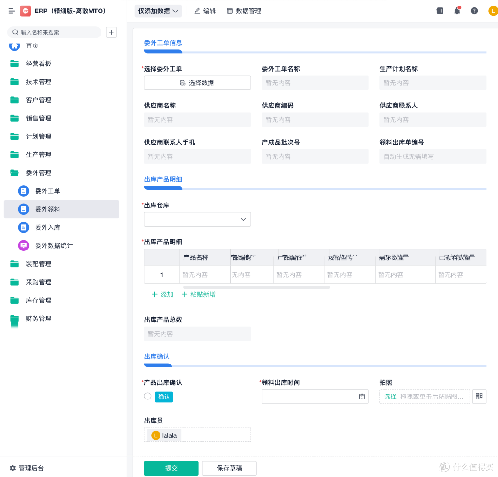Open the 出库仓库 dropdown
This screenshot has width=498, height=477.
(197, 219)
